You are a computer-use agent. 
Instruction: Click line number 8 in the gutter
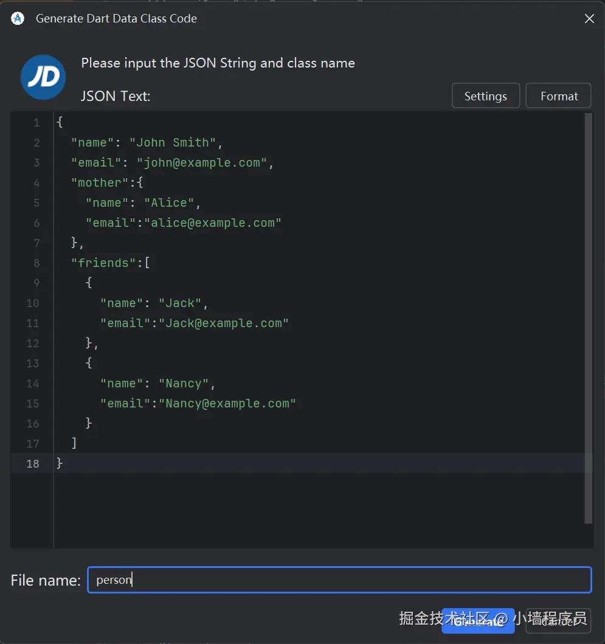pos(36,263)
